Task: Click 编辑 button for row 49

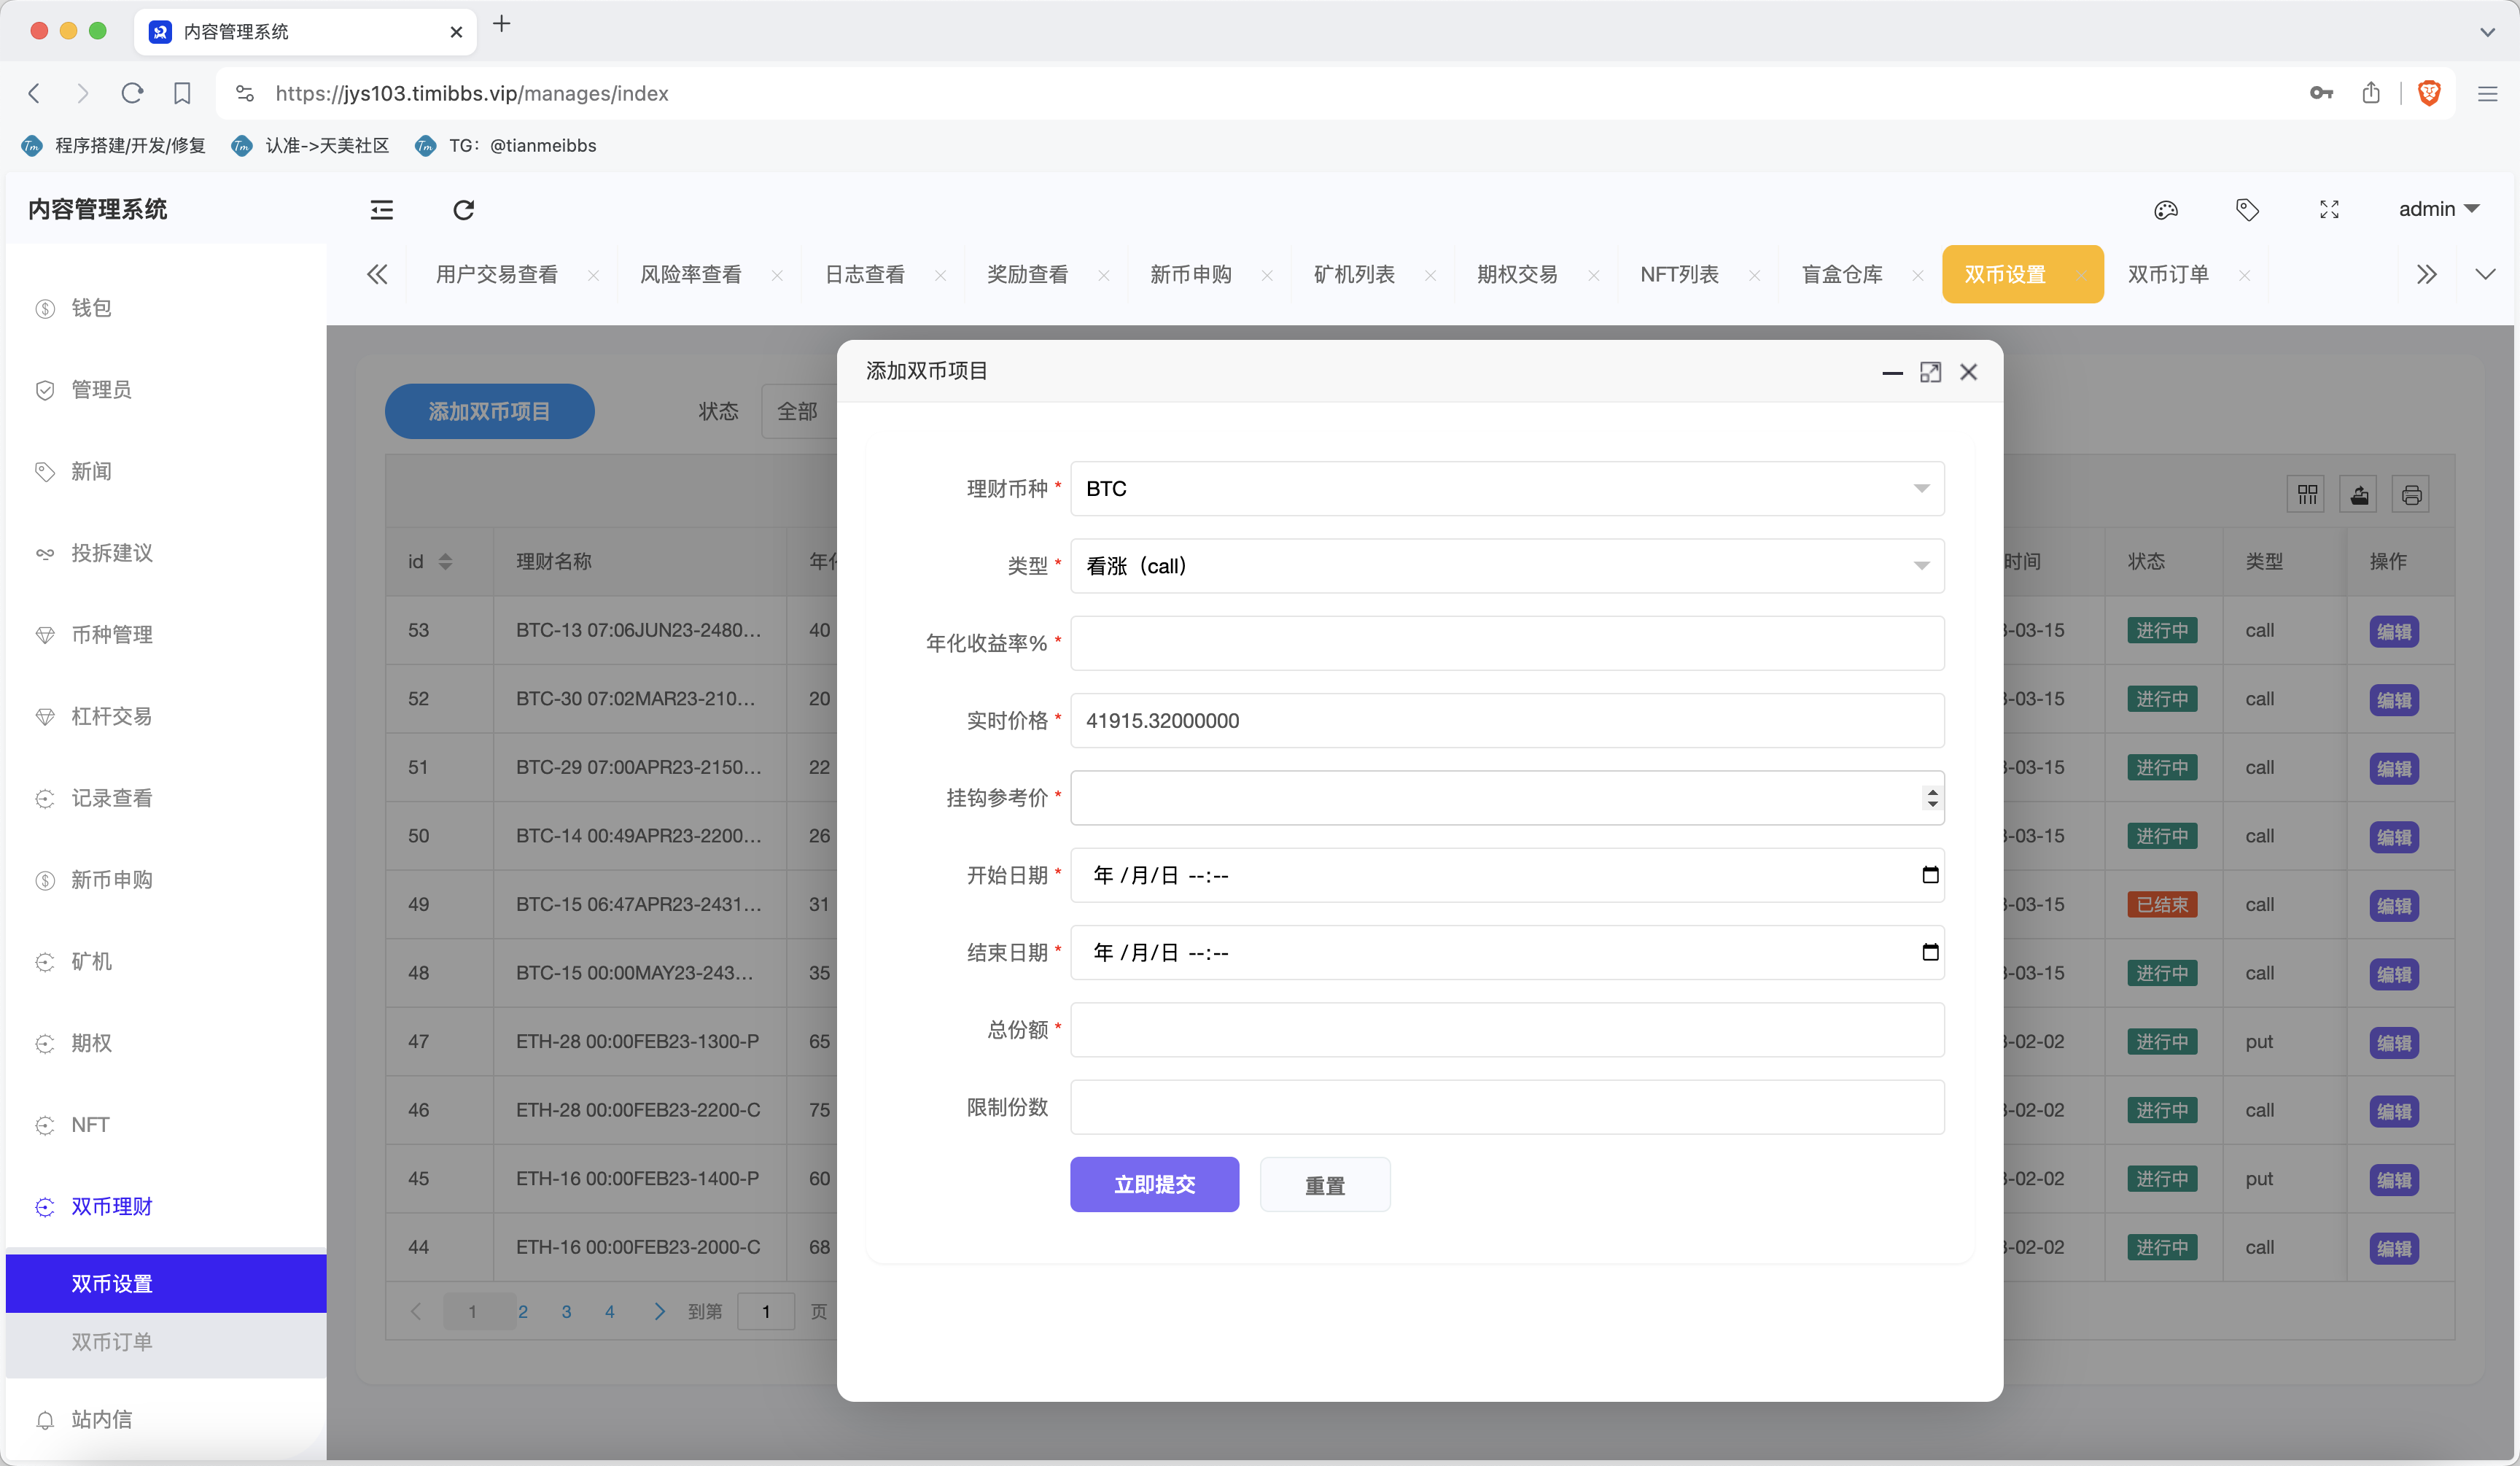Action: click(x=2393, y=906)
